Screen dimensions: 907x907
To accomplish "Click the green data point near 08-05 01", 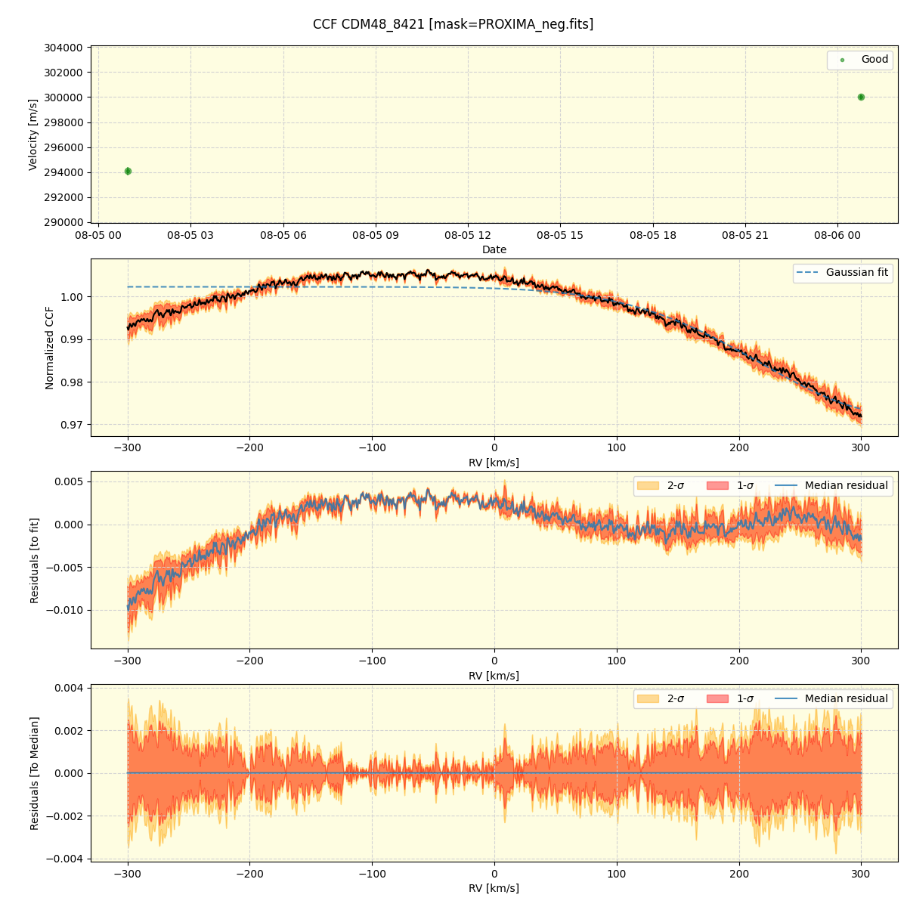I will pos(127,172).
